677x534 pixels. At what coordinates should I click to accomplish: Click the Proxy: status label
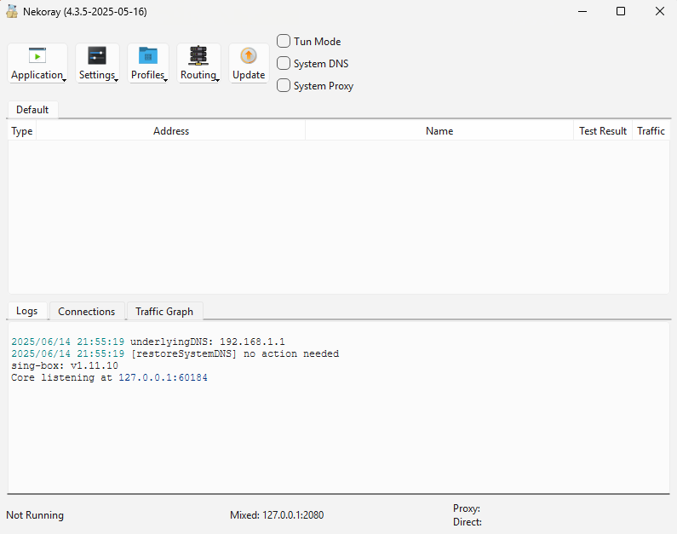tap(467, 508)
